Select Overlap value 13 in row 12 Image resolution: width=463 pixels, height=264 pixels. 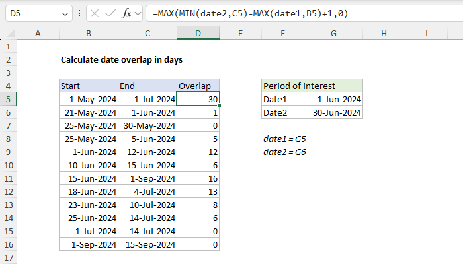[x=198, y=192]
